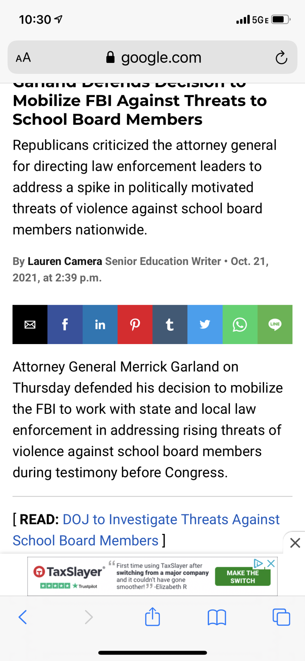
Task: Share article on Tumblr
Action: (x=170, y=324)
